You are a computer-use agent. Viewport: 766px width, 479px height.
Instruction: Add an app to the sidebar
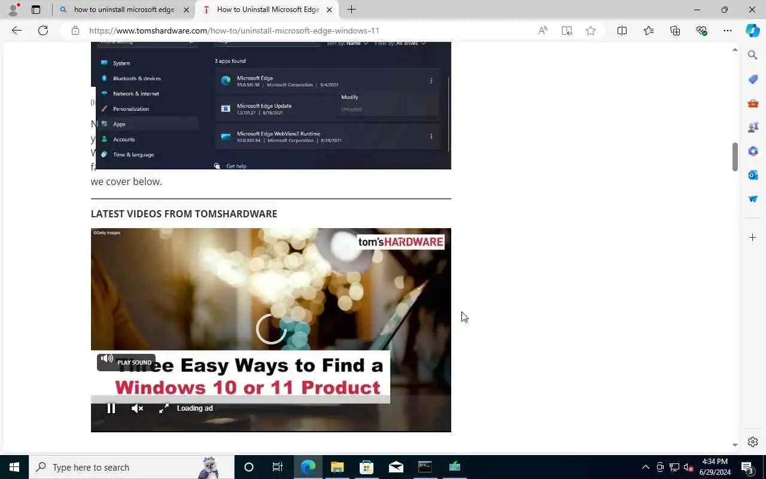(753, 238)
